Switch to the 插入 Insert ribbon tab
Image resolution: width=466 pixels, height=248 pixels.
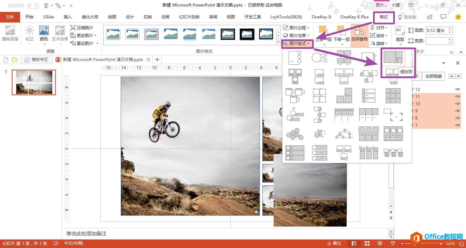[x=68, y=17]
